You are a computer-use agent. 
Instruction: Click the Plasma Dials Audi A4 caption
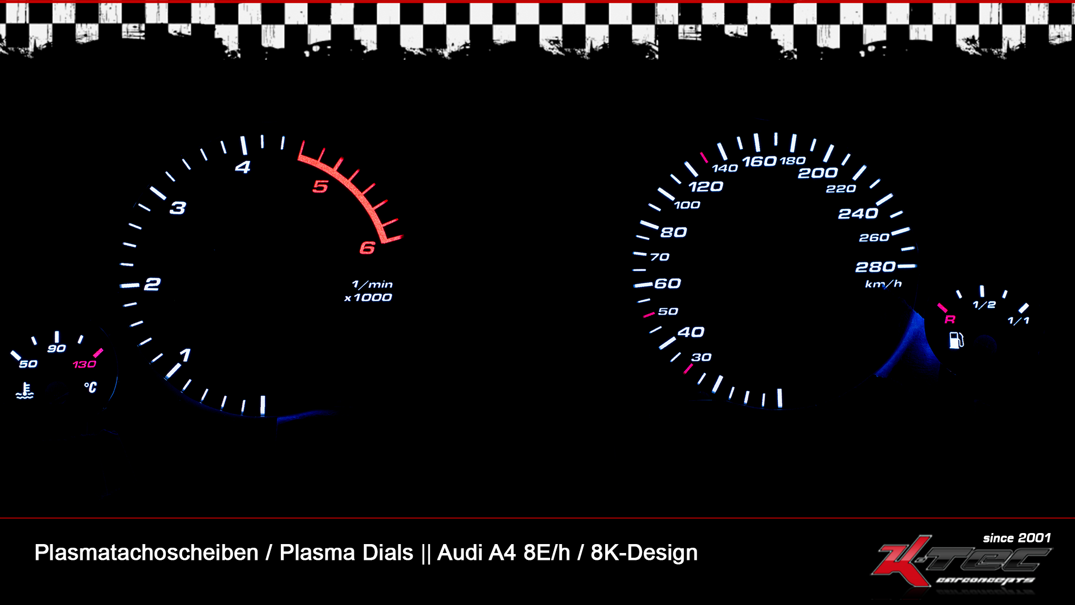[x=366, y=552]
